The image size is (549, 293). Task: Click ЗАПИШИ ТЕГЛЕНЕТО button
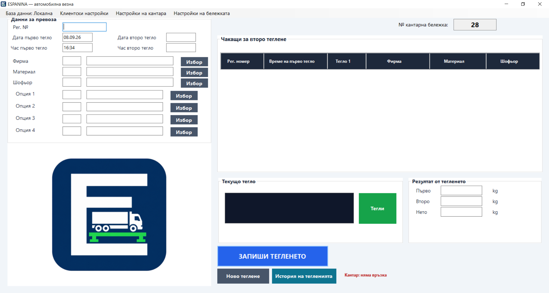pos(272,256)
